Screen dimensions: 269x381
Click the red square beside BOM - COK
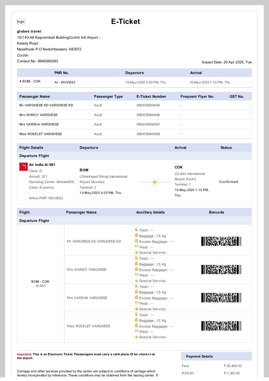coord(20,81)
